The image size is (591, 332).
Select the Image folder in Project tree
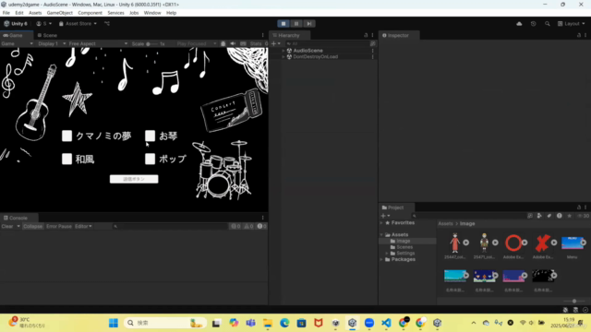click(x=403, y=241)
